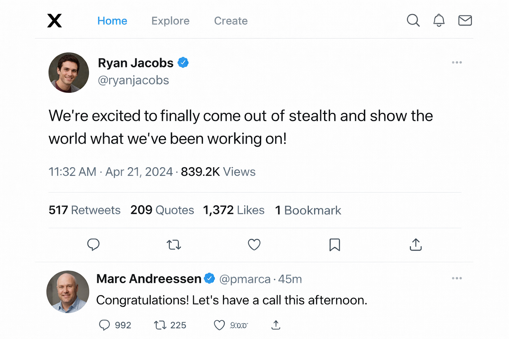The height and width of the screenshot is (339, 509).
Task: Select the Create menu item
Action: (x=231, y=21)
